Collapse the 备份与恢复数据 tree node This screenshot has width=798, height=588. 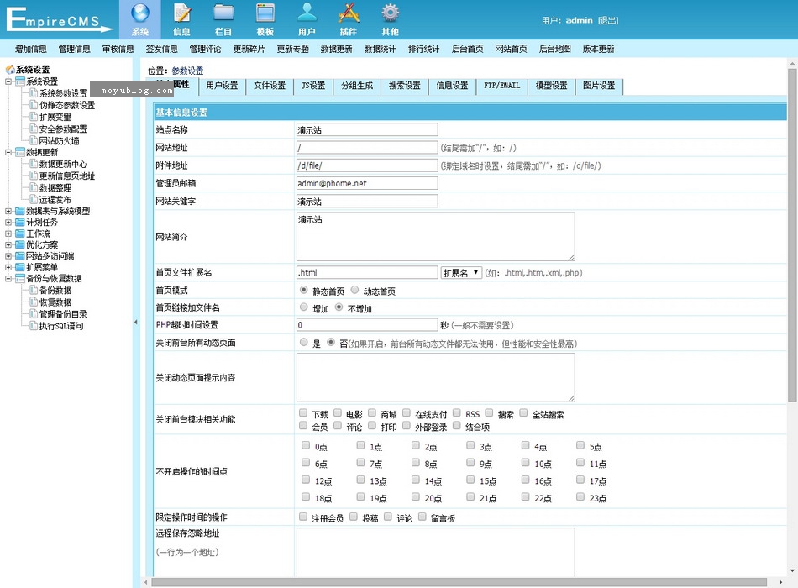point(8,279)
